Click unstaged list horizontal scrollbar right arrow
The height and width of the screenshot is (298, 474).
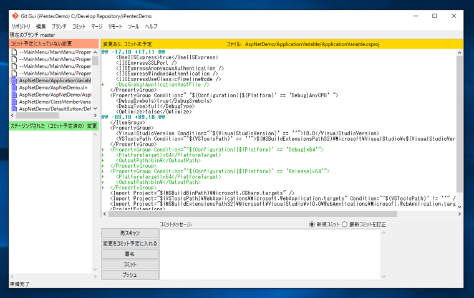pyautogui.click(x=95, y=115)
